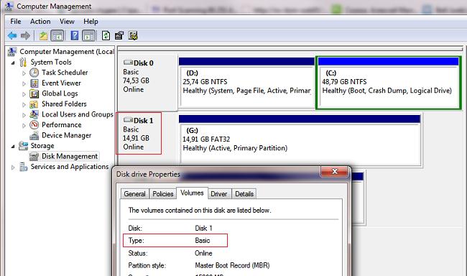Click the Up one level folder icon
467x276 pixels.
[x=44, y=36]
